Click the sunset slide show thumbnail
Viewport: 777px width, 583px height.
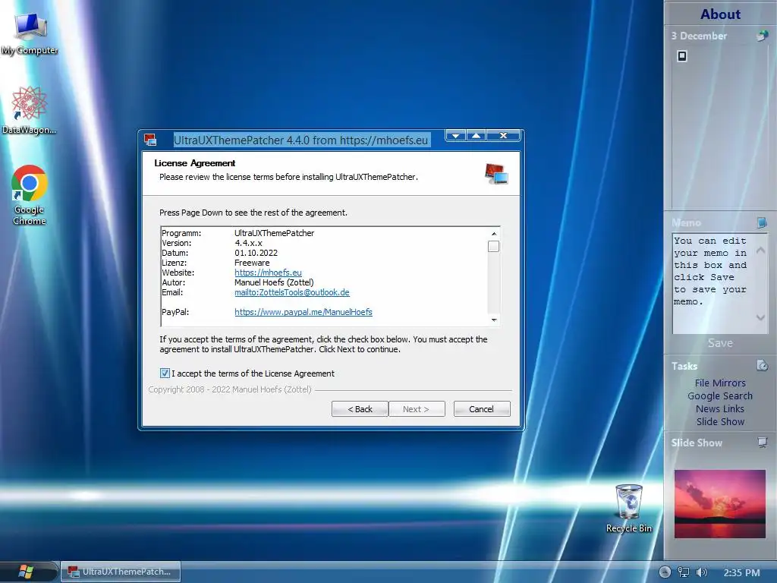[720, 504]
